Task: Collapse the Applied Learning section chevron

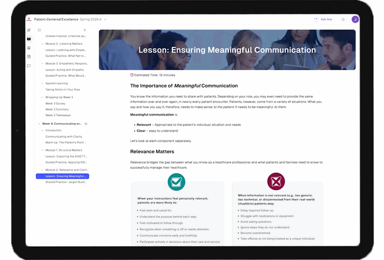Action: [42, 83]
